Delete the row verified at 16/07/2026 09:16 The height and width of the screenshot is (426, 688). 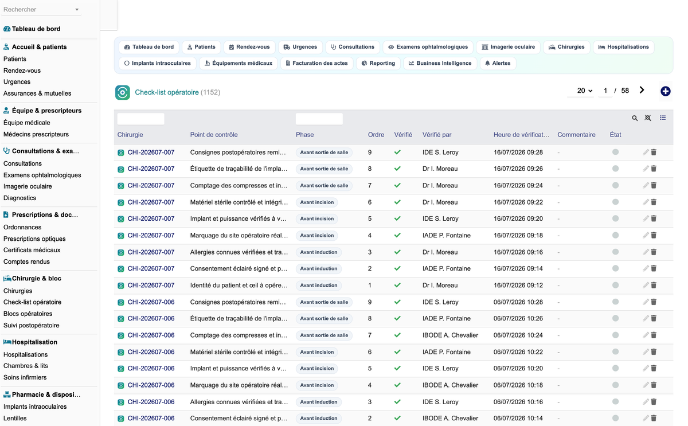(x=654, y=252)
